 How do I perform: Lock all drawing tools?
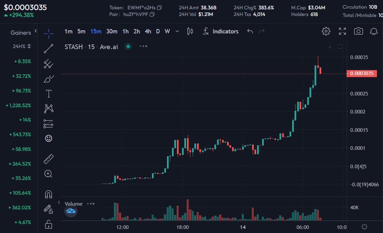pyautogui.click(x=48, y=224)
